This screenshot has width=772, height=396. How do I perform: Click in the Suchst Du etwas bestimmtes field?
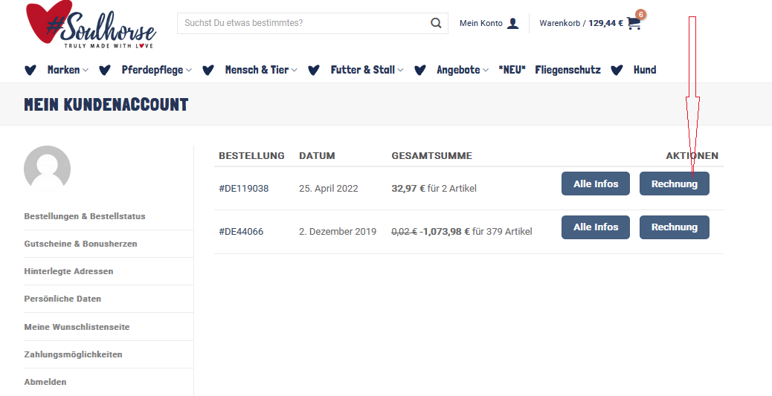303,23
